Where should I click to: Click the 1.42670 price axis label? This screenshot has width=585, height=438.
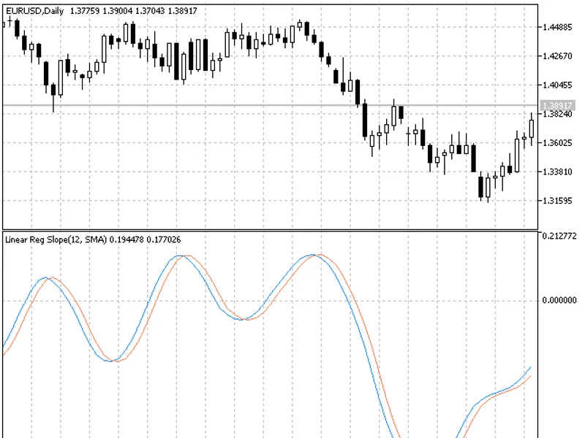point(557,56)
